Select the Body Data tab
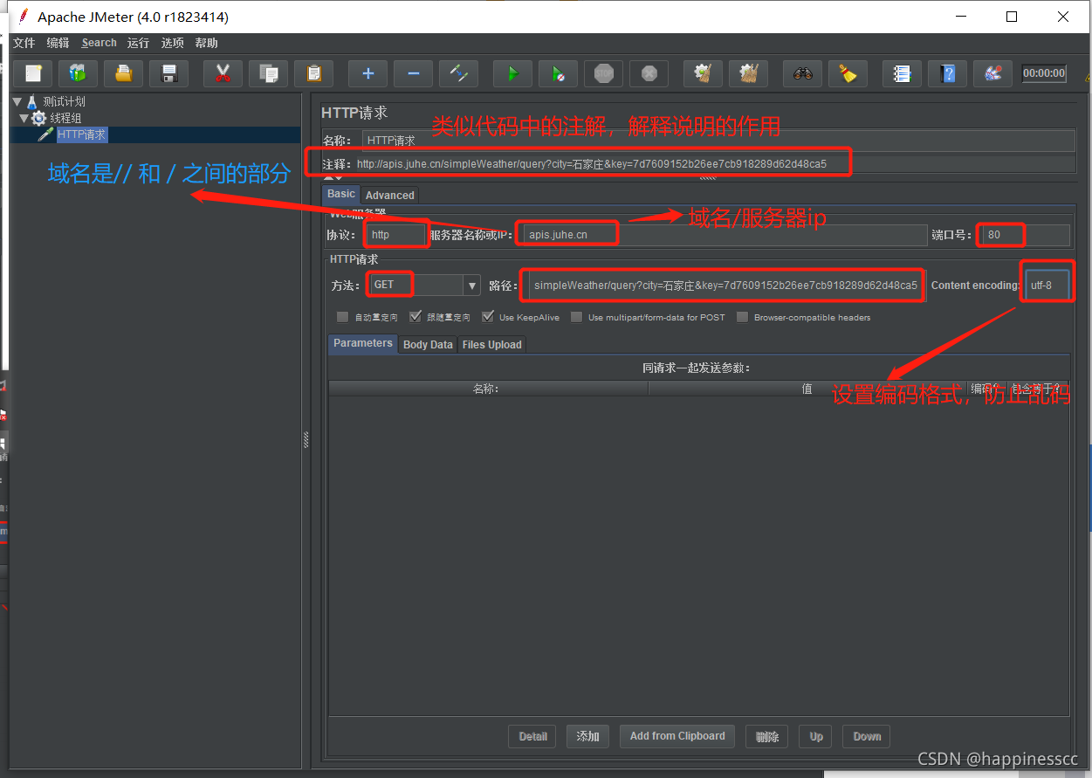The image size is (1092, 778). pyautogui.click(x=428, y=344)
